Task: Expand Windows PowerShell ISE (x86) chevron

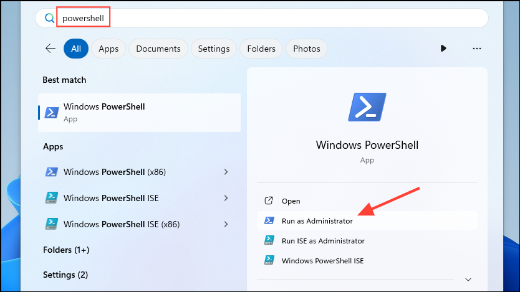Action: [226, 224]
